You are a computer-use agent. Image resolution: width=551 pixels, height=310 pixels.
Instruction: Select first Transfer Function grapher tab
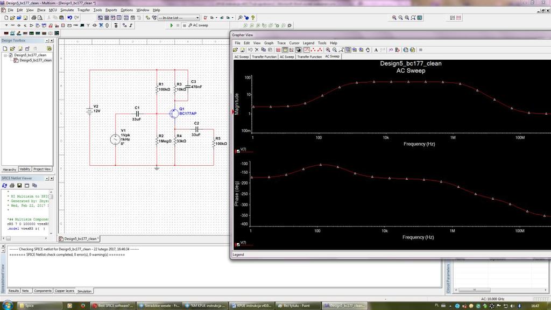click(x=264, y=57)
